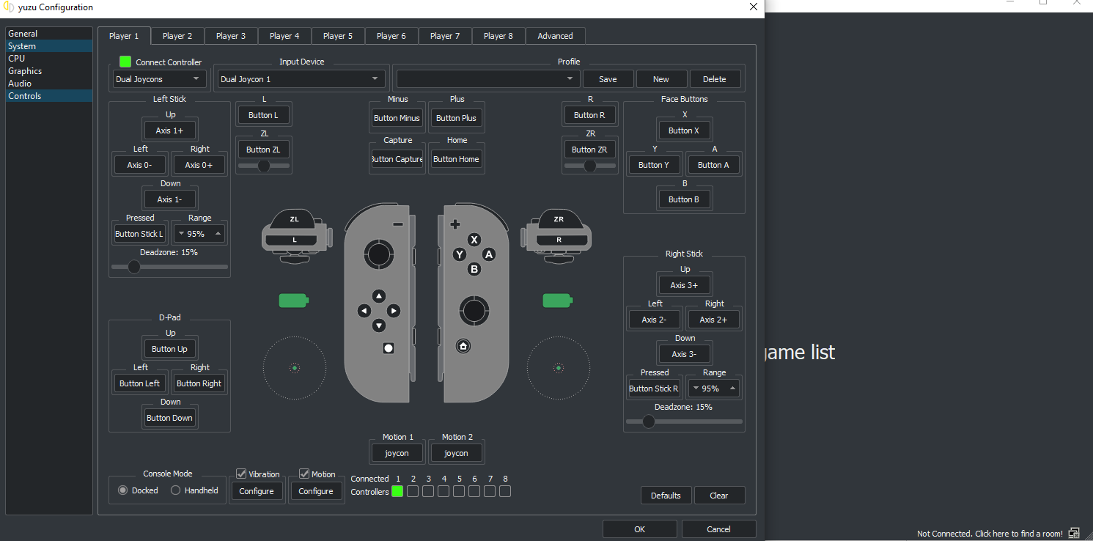Viewport: 1093px width, 541px height.
Task: Click the capture button on the left Joycon image
Action: pos(389,348)
